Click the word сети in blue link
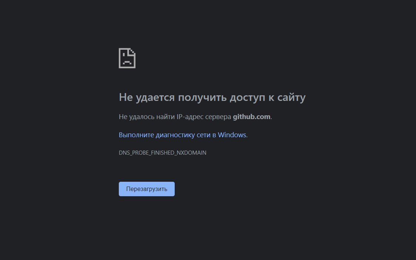Image resolution: width=416 pixels, height=260 pixels. [204, 135]
